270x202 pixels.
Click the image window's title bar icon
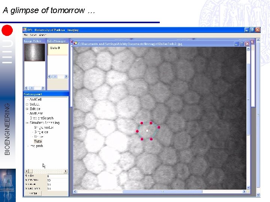pos(75,44)
